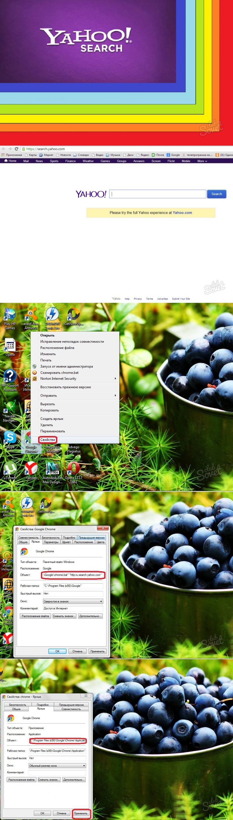Open the Маркет bookmark
The height and width of the screenshot is (820, 233).
[46, 155]
